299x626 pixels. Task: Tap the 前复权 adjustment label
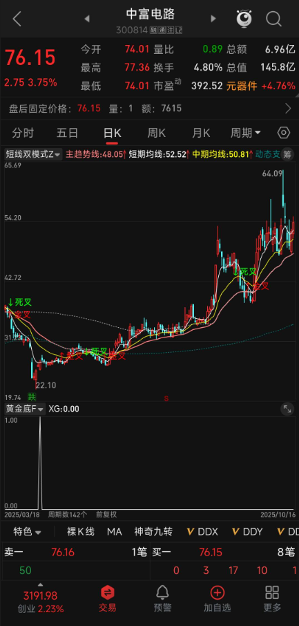[106, 515]
